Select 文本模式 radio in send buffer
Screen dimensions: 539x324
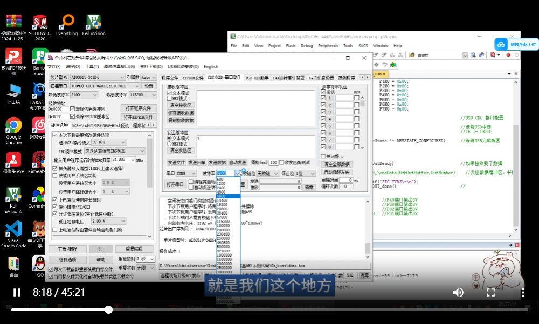[169, 138]
